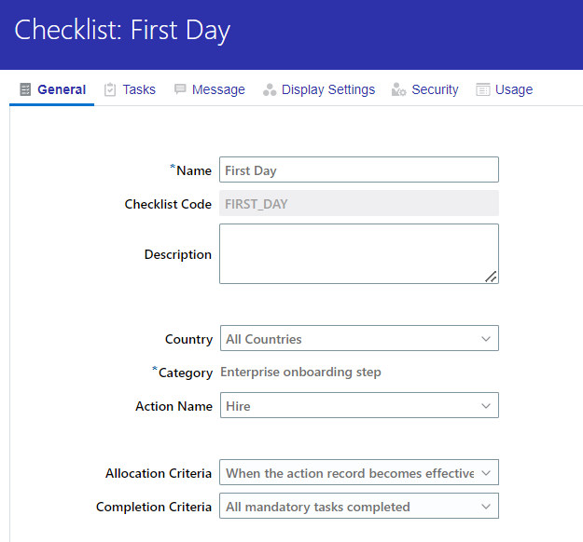Focus the Name input field
This screenshot has height=542, width=583.
pyautogui.click(x=359, y=169)
